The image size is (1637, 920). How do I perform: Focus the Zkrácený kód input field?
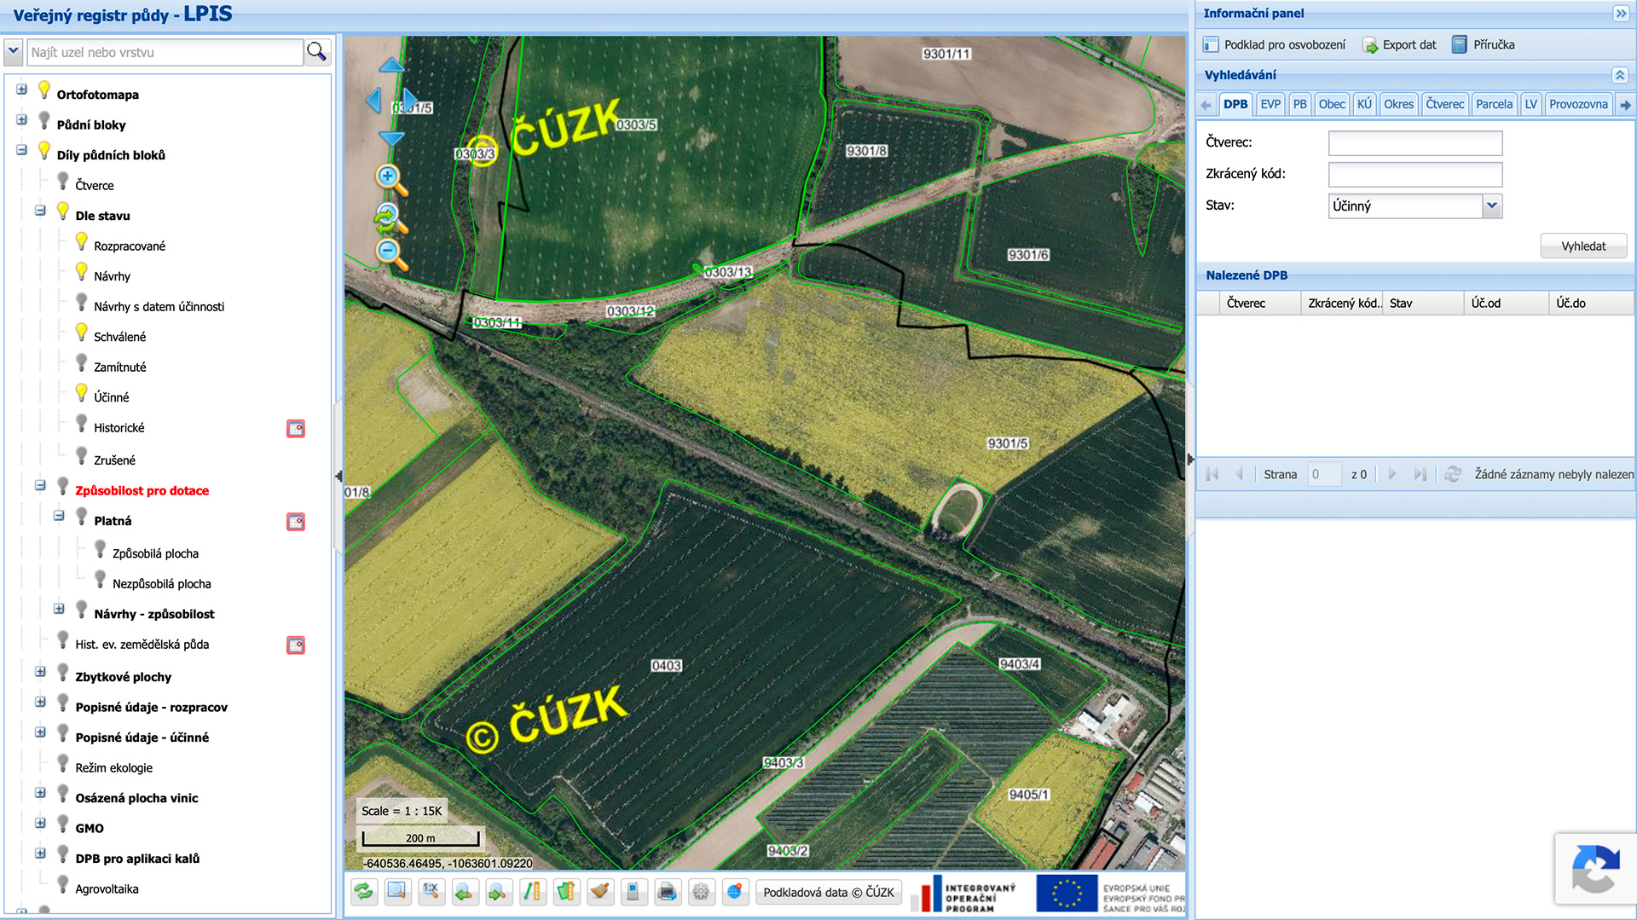1415,175
